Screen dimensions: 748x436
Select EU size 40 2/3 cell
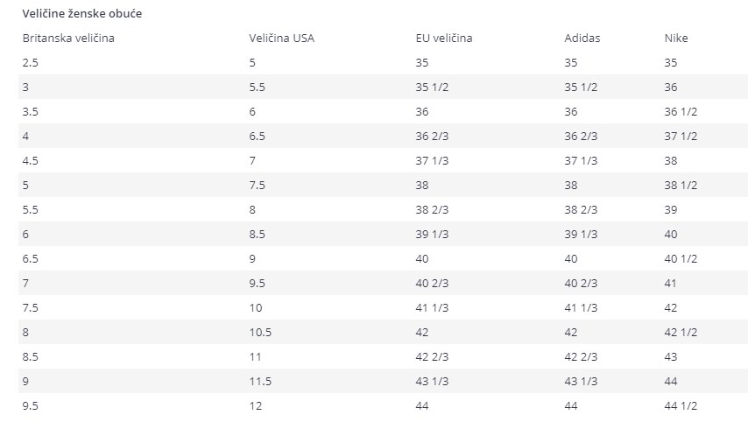tap(432, 284)
